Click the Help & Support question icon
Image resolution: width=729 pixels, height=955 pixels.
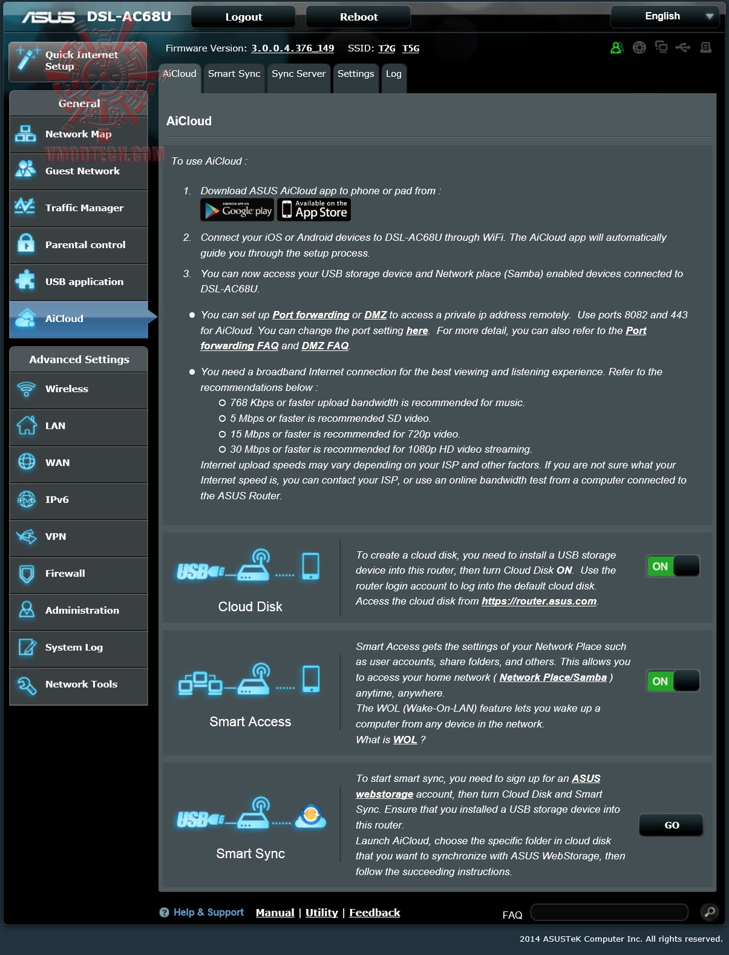164,913
